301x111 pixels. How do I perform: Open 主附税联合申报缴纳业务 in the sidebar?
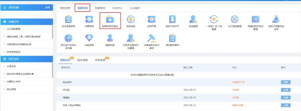[19, 44]
